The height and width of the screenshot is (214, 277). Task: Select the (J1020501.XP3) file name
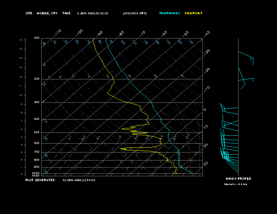coord(135,13)
